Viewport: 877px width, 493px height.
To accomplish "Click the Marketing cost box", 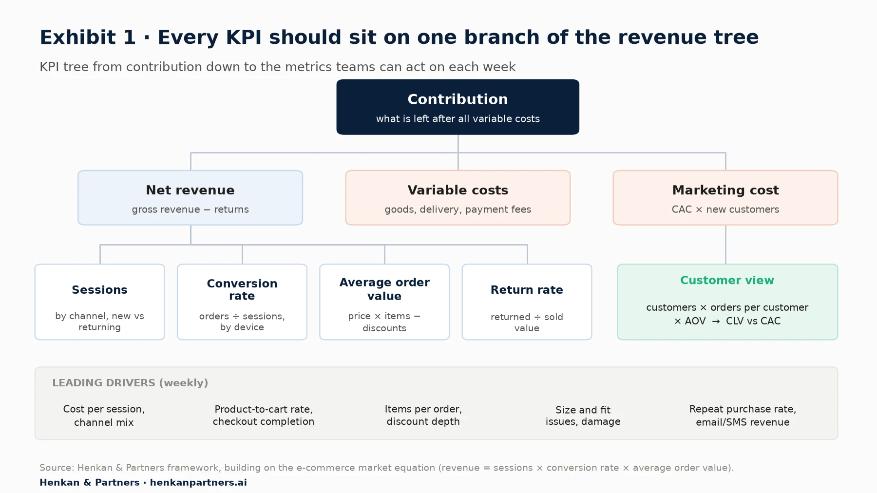I will tap(725, 198).
